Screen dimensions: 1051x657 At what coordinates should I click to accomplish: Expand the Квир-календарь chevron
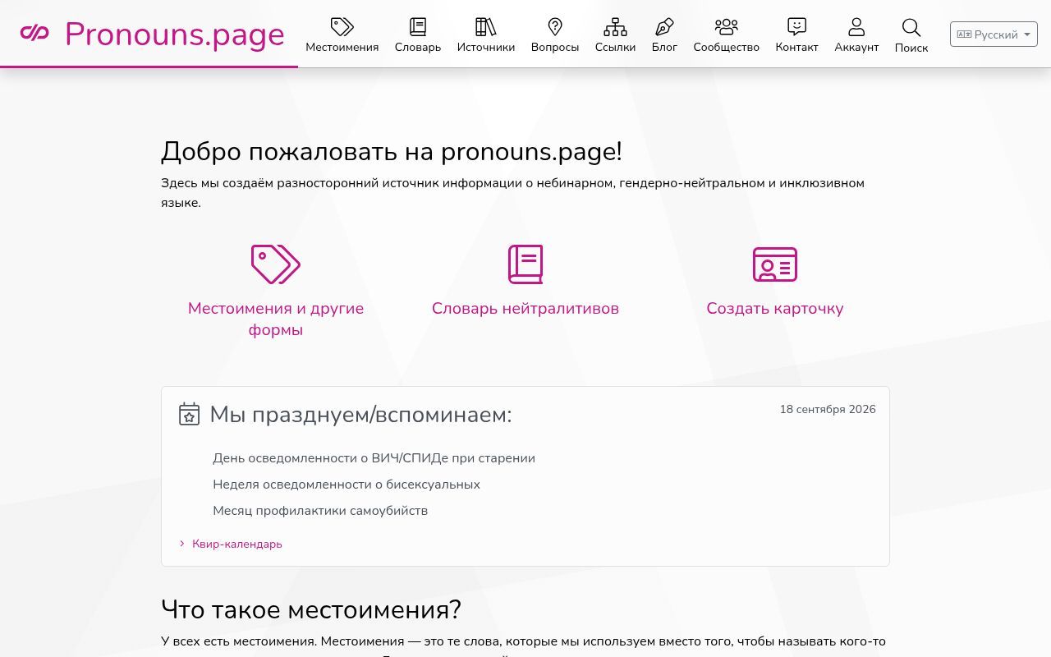(182, 544)
